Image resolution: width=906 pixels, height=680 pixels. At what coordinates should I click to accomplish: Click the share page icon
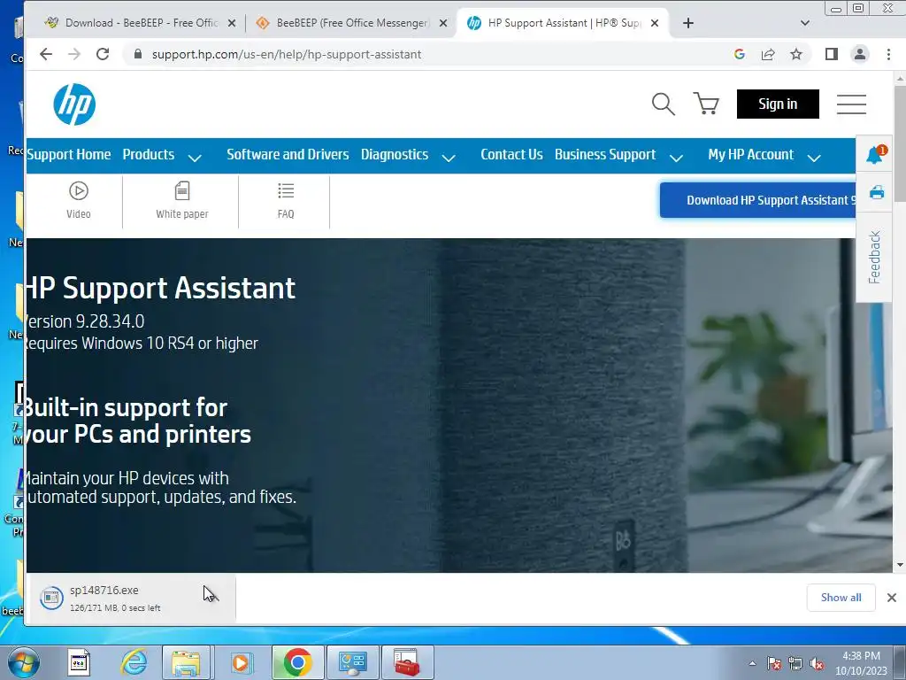[768, 54]
